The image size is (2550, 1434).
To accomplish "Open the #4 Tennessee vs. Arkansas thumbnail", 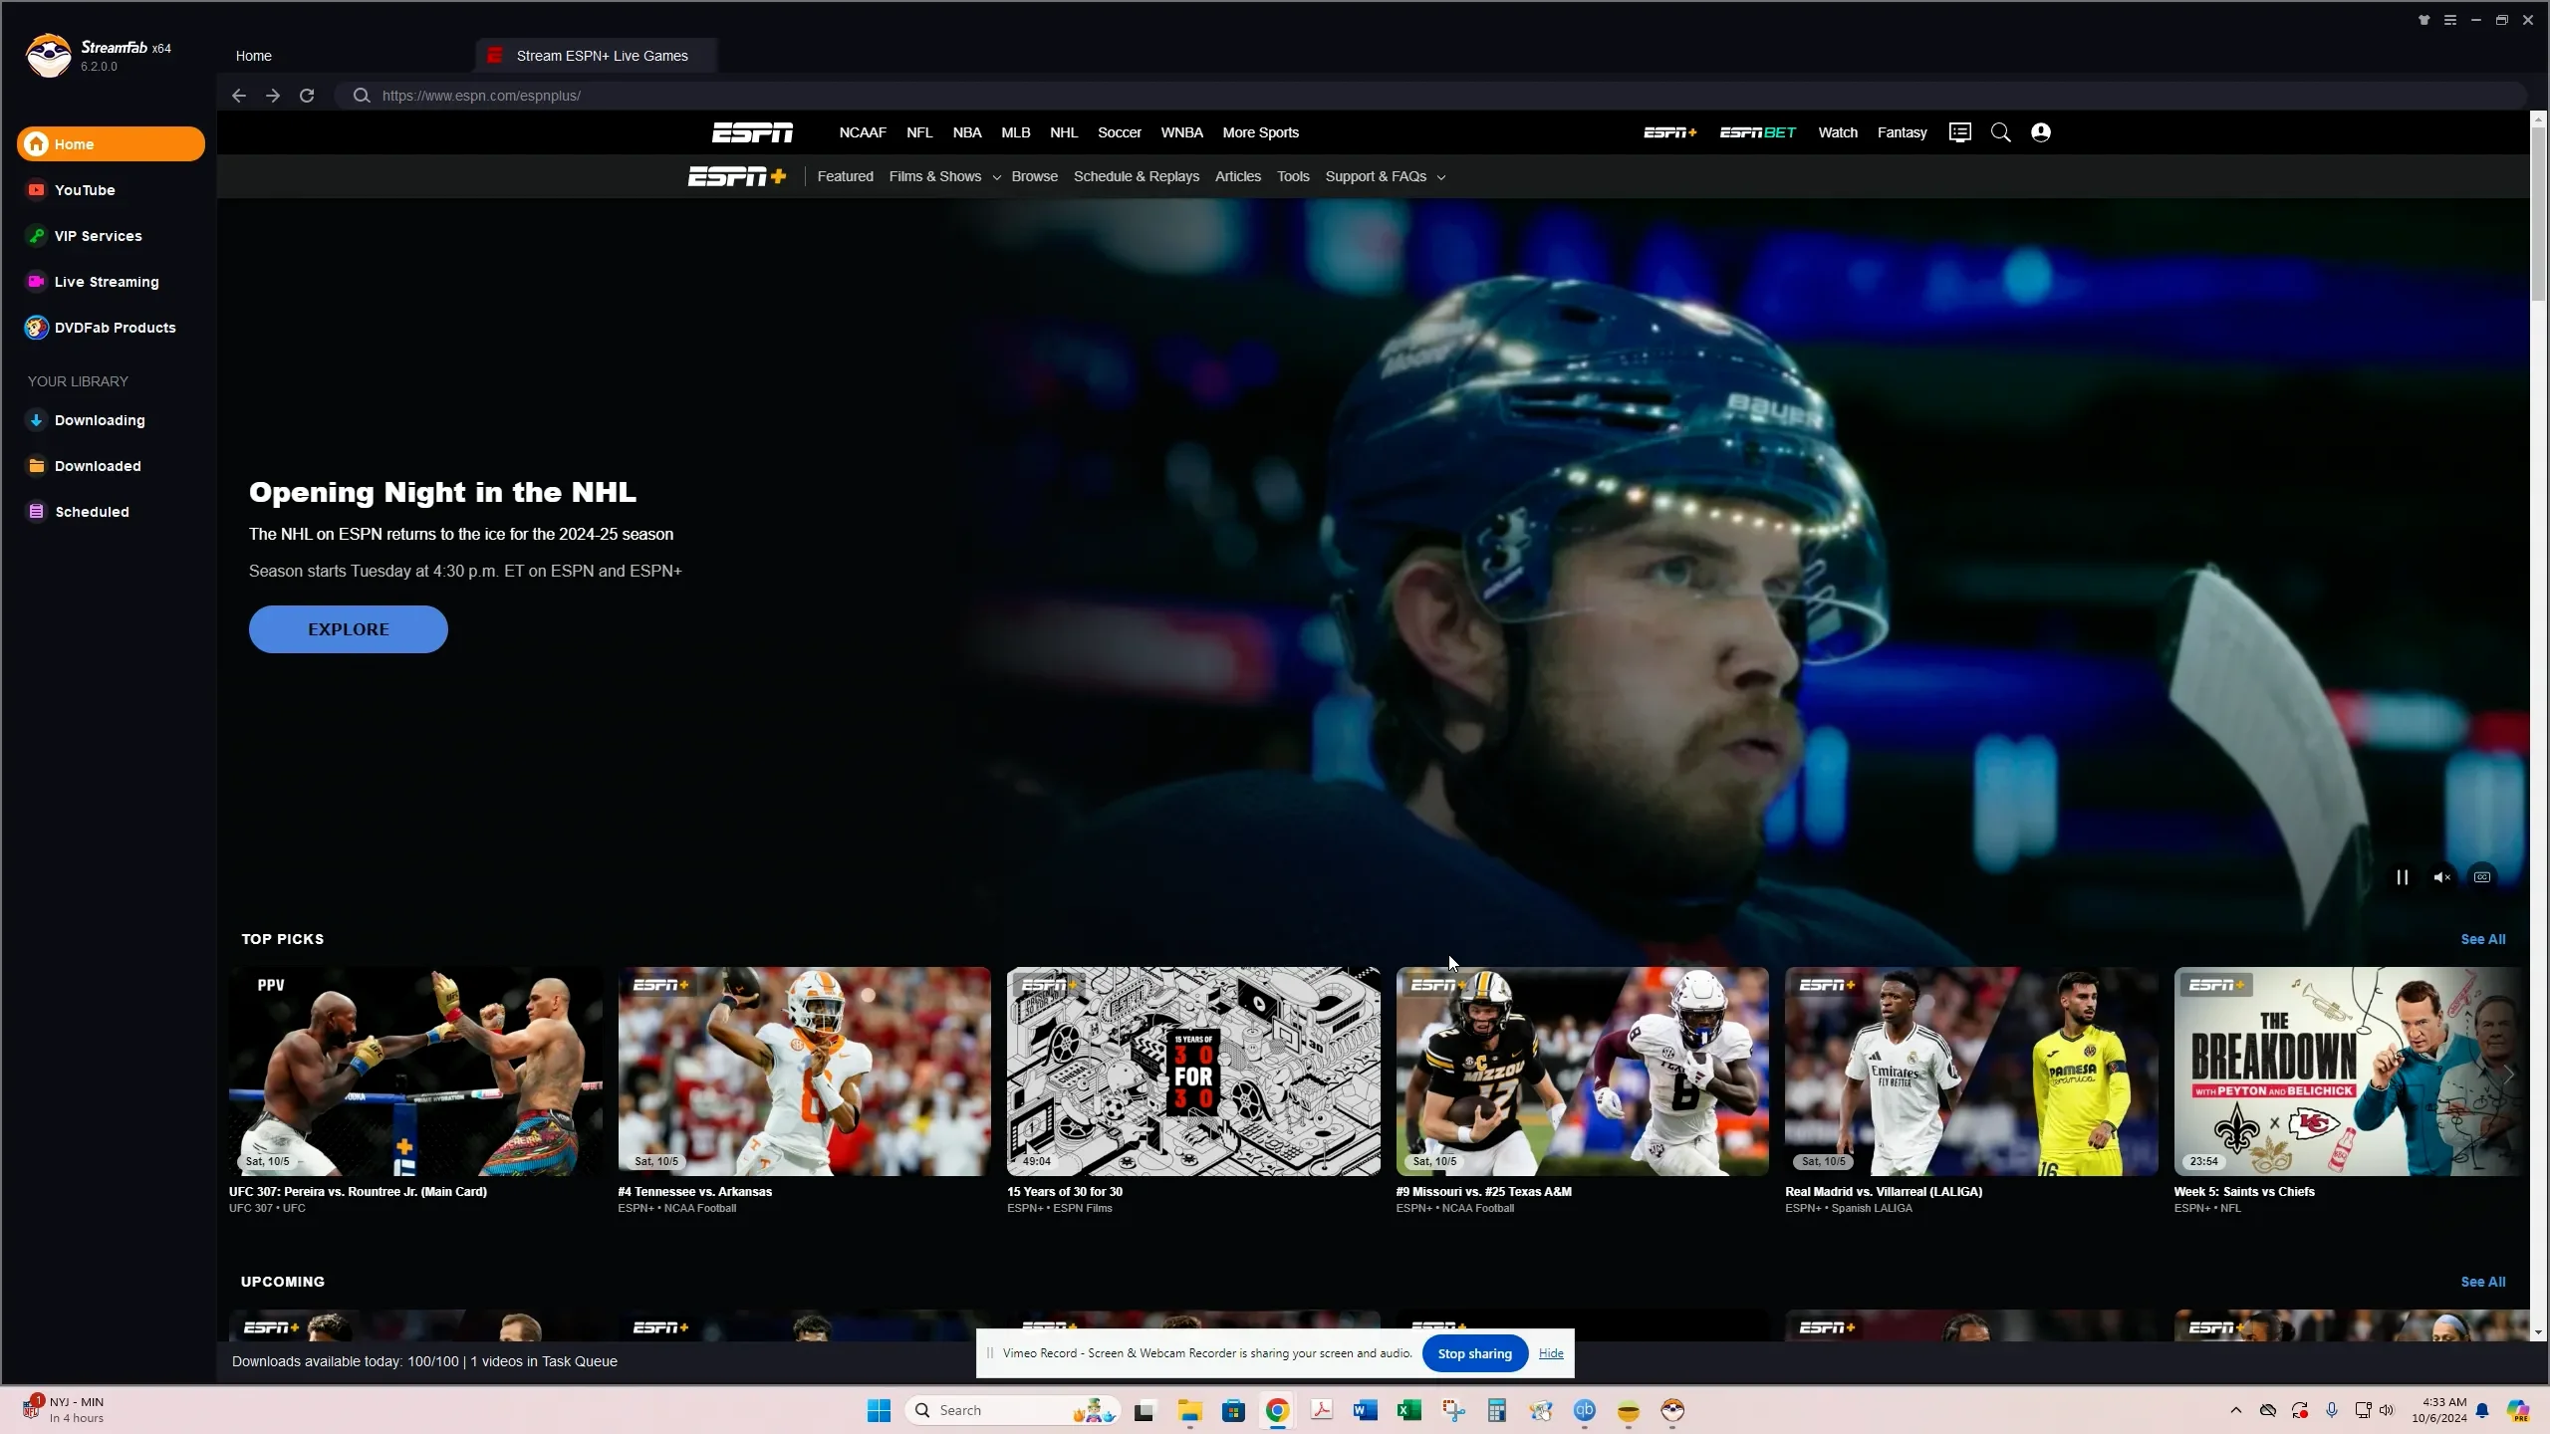I will (x=805, y=1072).
